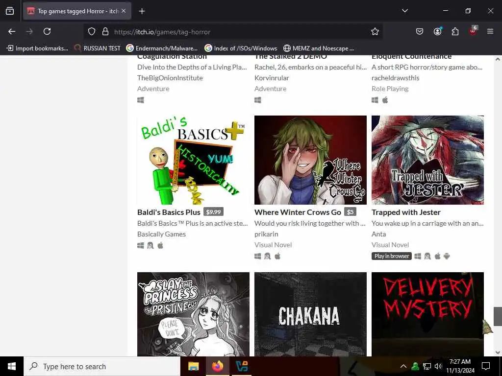Click the Play in browser badge
502x376 pixels.
tap(392, 256)
